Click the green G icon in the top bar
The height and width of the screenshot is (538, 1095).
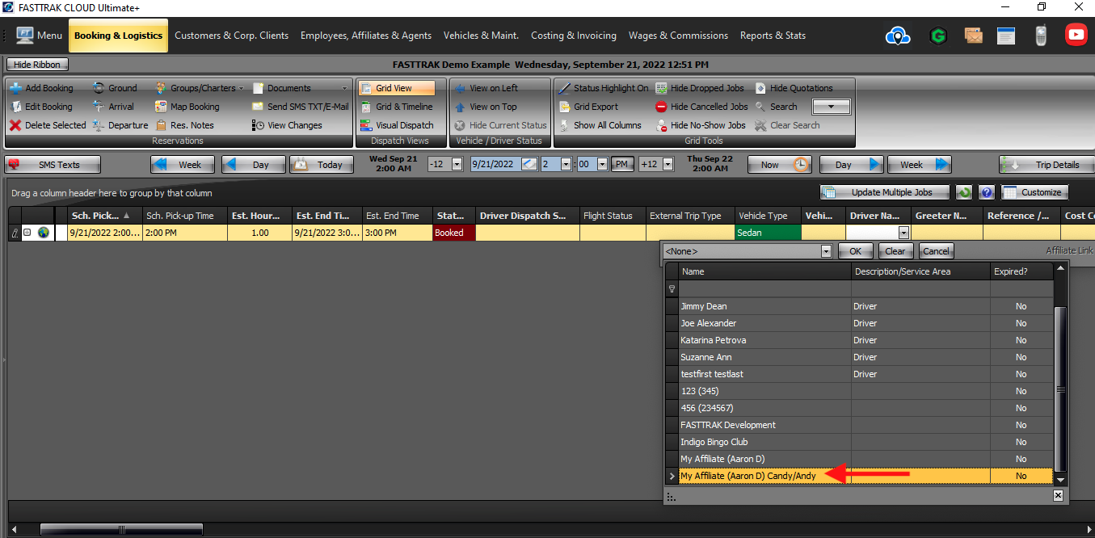tap(937, 36)
